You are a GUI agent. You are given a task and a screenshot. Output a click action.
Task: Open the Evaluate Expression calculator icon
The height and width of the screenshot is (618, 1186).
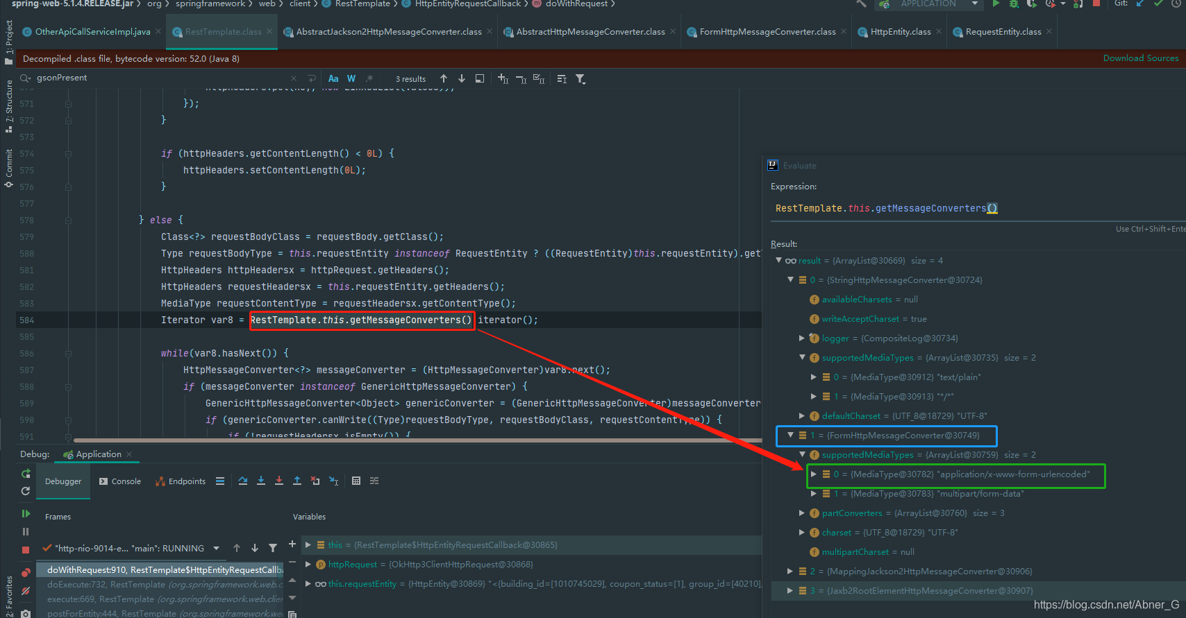tap(356, 481)
